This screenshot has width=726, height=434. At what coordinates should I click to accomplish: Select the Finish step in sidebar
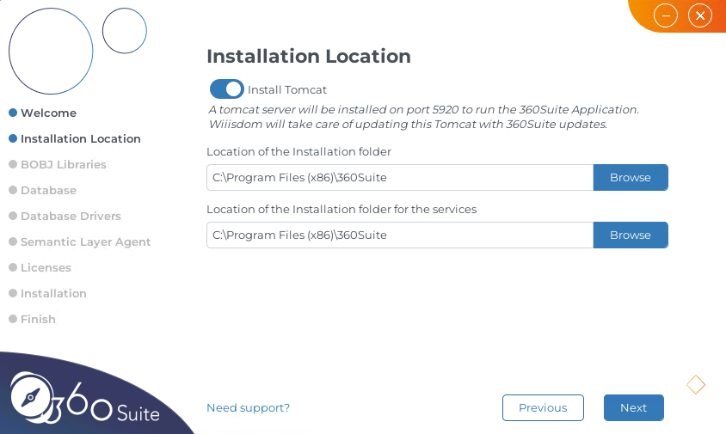tap(32, 319)
